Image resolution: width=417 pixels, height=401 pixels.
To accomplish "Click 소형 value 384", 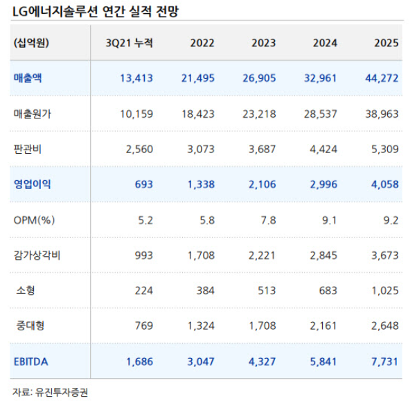I will click(x=205, y=291).
